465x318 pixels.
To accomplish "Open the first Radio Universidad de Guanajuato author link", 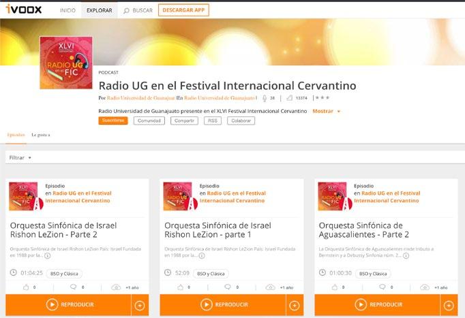I will [x=141, y=98].
